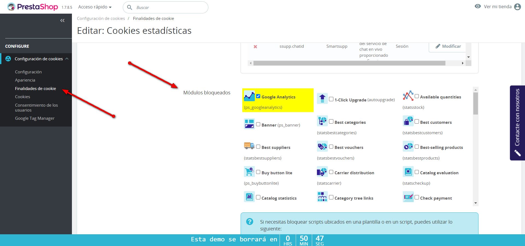Click the pencil icon on contact tab

[517, 153]
